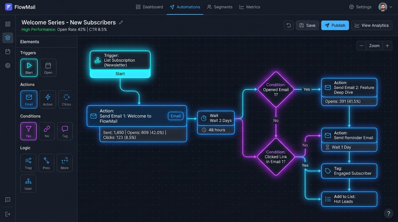Switch to the Automations tab

(185, 7)
